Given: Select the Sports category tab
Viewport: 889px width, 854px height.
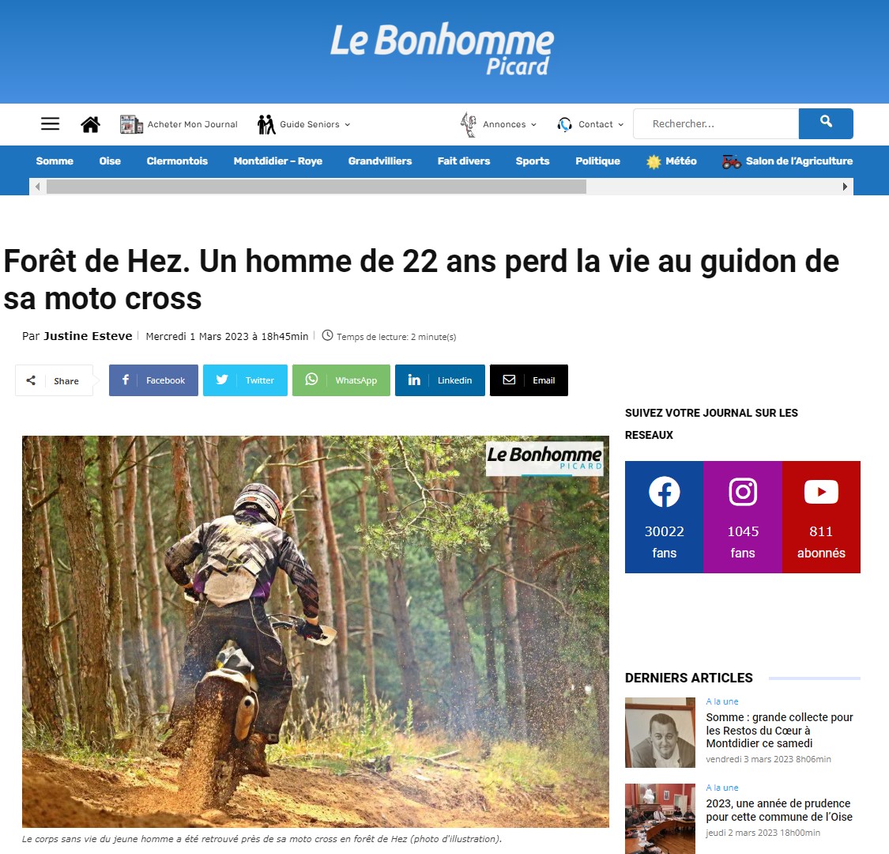Looking at the screenshot, I should tap(533, 161).
